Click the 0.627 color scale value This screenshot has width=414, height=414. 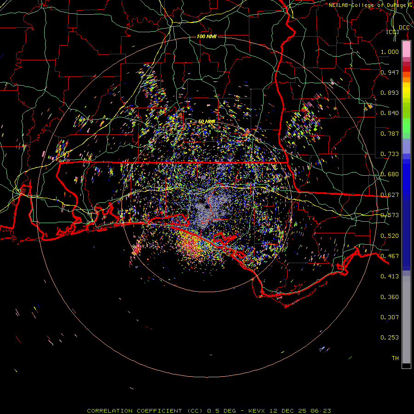point(390,195)
